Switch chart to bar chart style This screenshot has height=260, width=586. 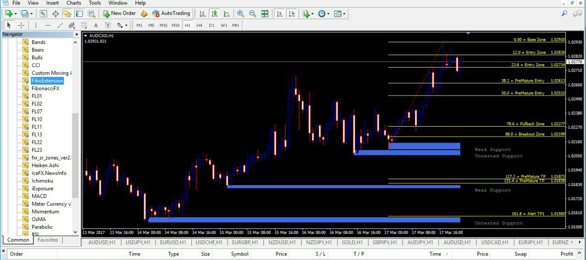tap(202, 14)
